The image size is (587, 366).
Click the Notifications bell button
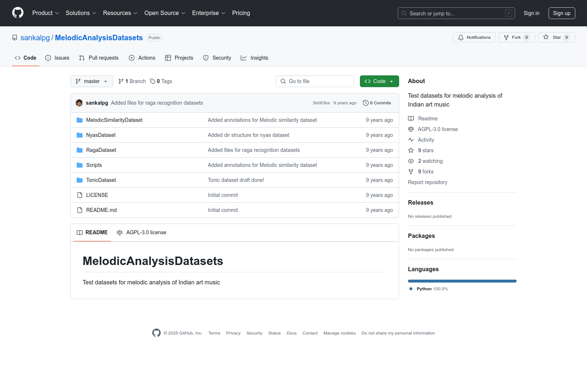point(474,37)
